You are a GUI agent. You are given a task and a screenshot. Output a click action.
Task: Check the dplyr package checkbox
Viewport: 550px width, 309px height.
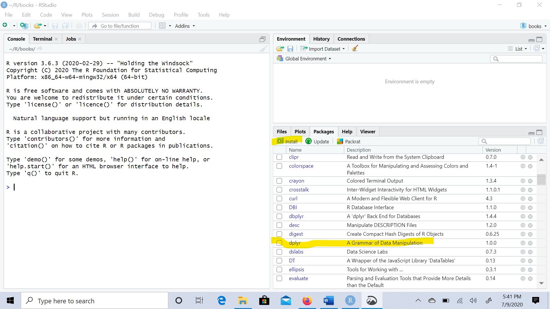click(x=279, y=243)
